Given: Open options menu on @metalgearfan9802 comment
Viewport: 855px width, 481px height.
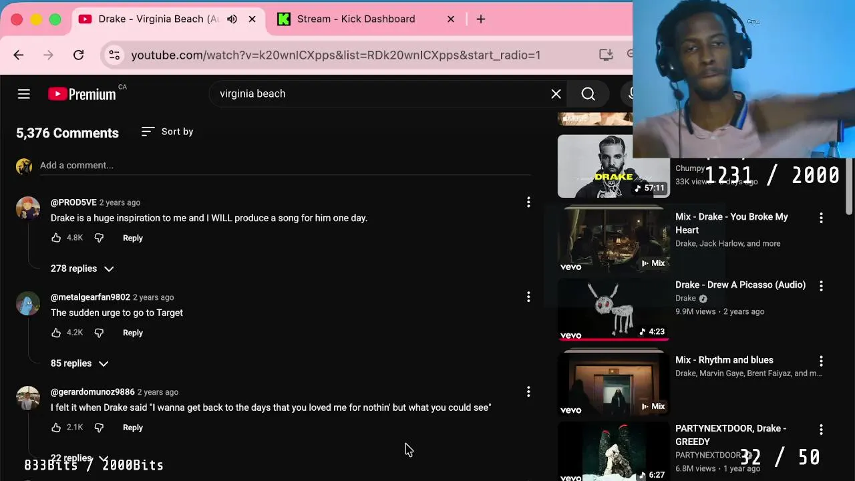Looking at the screenshot, I should pyautogui.click(x=528, y=297).
